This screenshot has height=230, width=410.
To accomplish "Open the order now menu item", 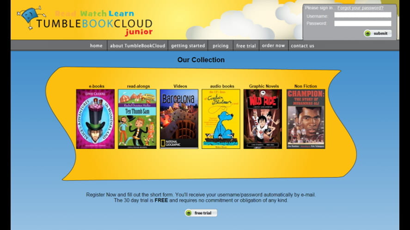I will [274, 46].
